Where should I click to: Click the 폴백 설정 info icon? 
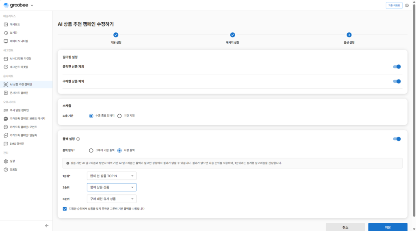pos(78,139)
